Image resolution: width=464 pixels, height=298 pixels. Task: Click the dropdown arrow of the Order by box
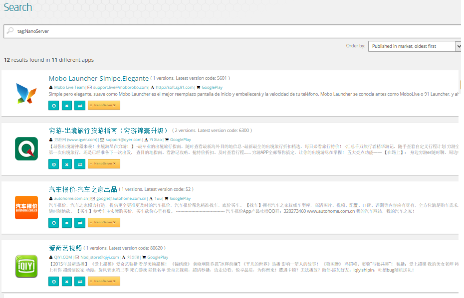click(458, 46)
